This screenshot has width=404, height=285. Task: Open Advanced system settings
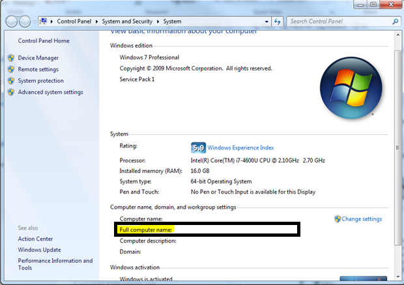[x=51, y=92]
